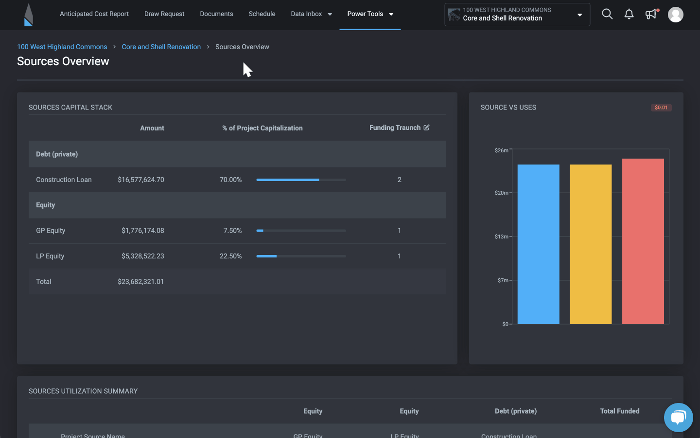700x438 pixels.
Task: Click the Core and Shell Renovation breadcrumb
Action: (x=161, y=46)
